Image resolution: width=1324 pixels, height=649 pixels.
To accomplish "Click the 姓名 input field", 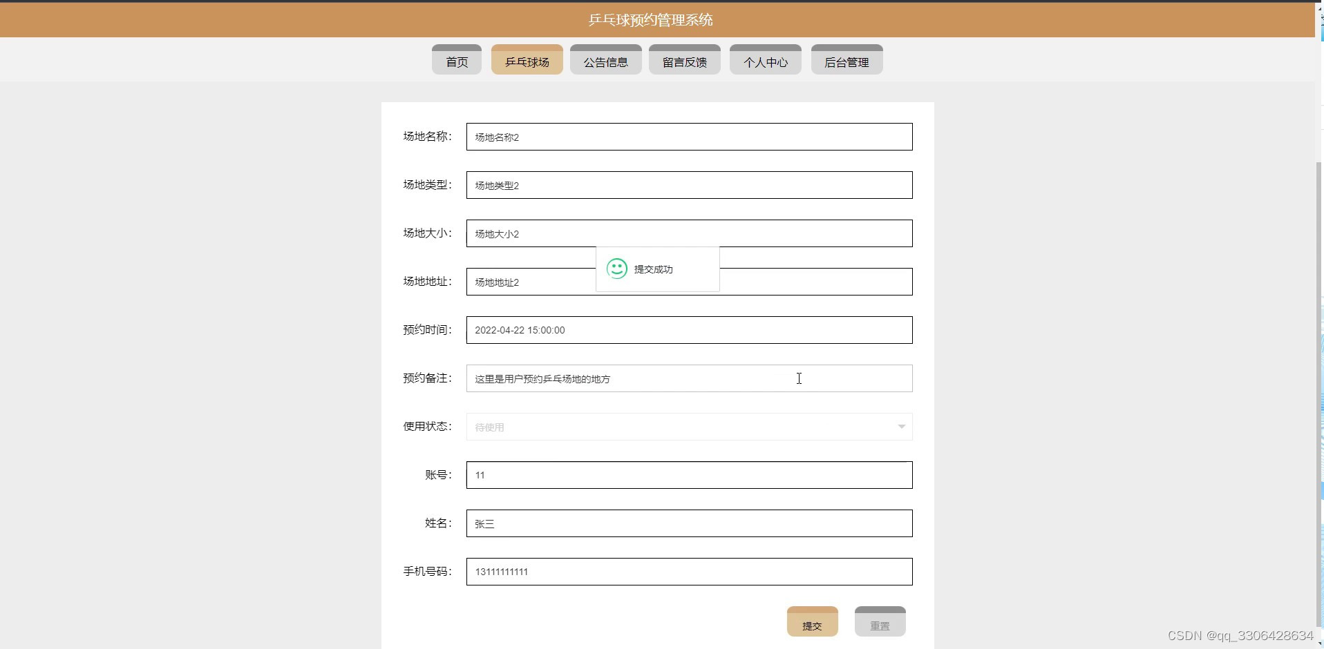I will (689, 523).
